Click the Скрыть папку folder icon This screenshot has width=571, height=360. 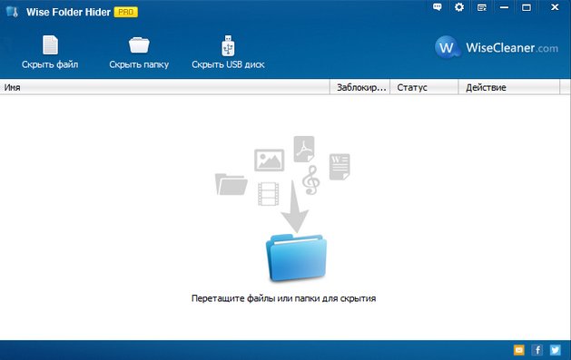coord(139,45)
